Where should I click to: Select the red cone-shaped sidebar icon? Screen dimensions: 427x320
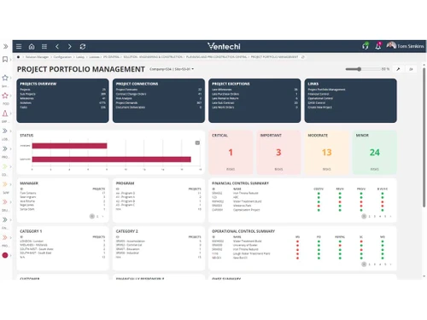coord(5,113)
